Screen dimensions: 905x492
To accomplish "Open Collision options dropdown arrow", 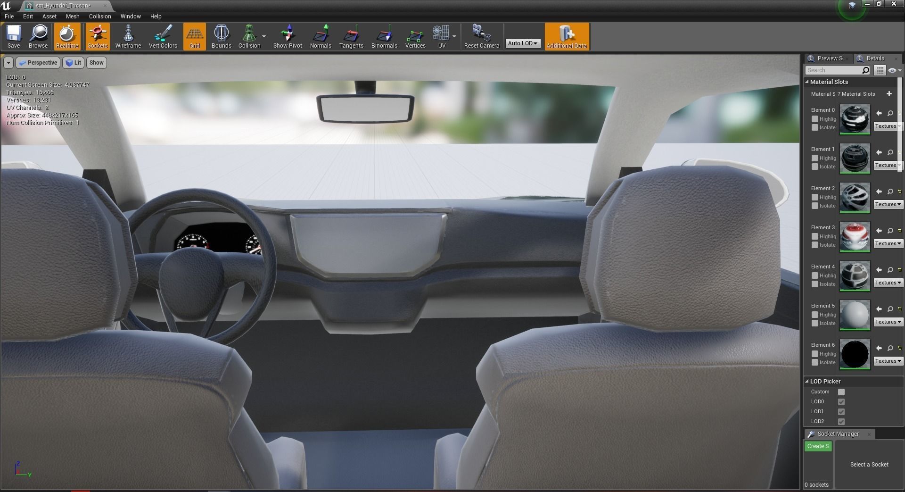I will [x=264, y=36].
